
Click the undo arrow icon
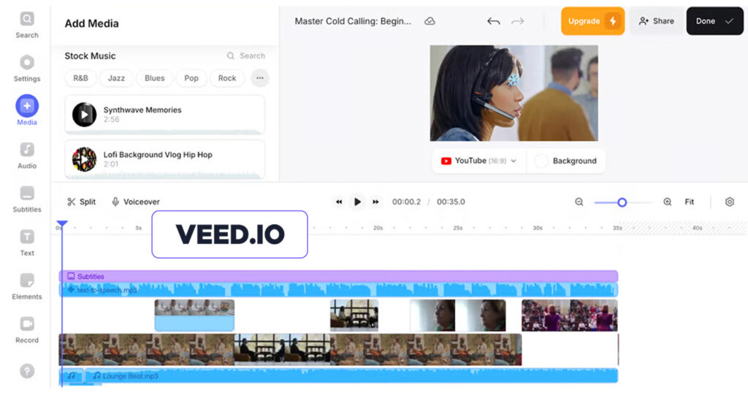click(x=493, y=21)
